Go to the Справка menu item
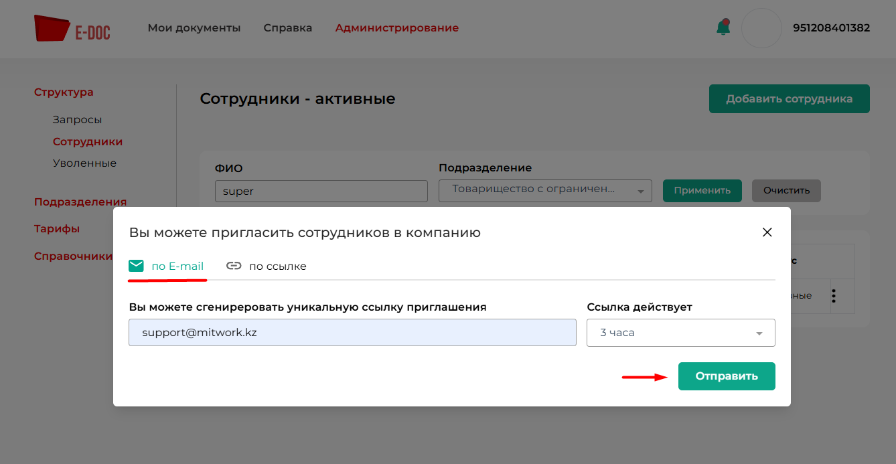 [288, 28]
